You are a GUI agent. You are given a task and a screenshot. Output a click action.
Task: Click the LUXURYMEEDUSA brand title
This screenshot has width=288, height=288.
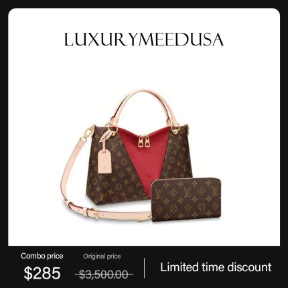[x=144, y=40]
